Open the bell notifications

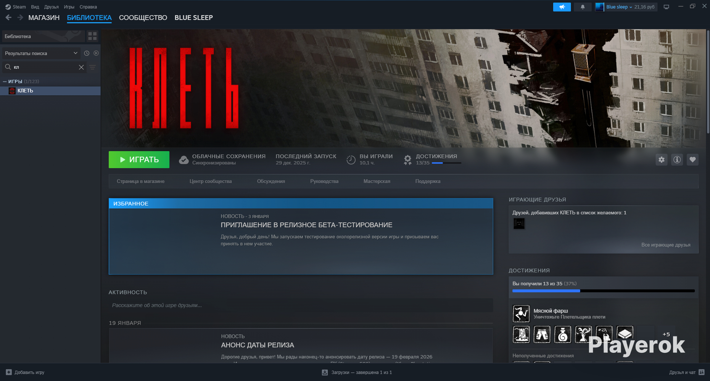(x=583, y=7)
